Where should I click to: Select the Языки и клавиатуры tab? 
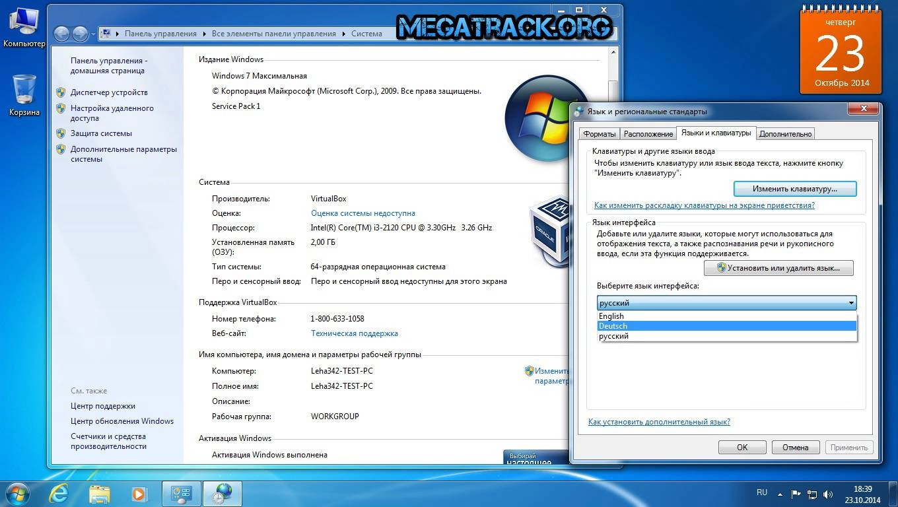point(716,133)
